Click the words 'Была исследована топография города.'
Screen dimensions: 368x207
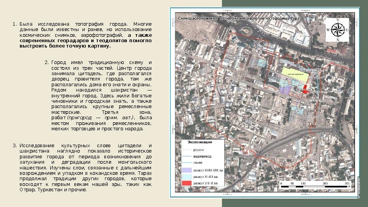(74, 24)
